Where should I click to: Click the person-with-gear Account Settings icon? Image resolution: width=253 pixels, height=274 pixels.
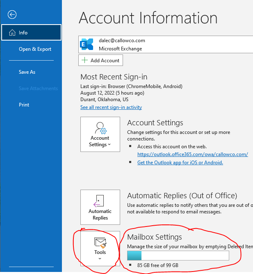[100, 128]
